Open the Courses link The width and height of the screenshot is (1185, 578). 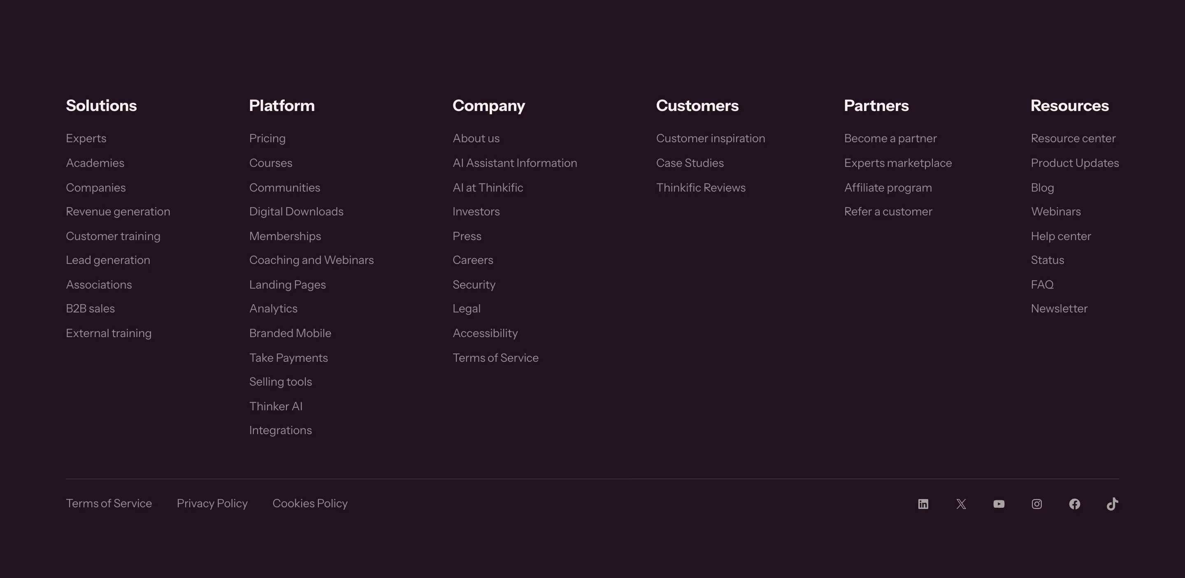[270, 163]
